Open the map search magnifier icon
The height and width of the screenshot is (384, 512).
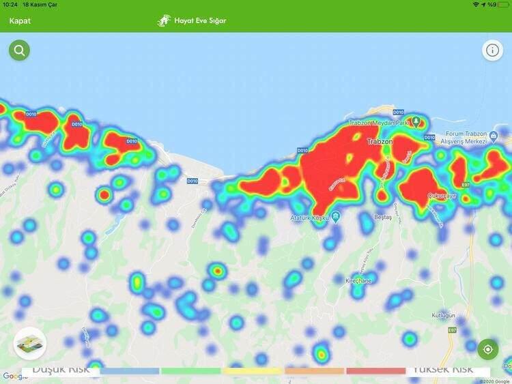click(x=19, y=50)
